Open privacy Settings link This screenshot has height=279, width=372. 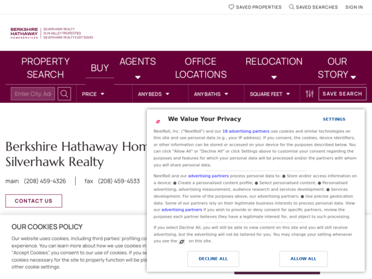334,119
